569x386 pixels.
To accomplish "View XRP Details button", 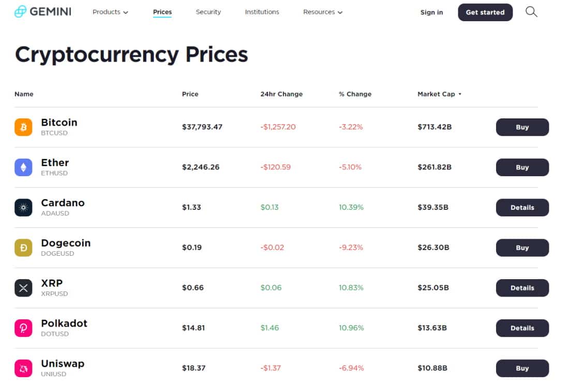I will coord(522,288).
